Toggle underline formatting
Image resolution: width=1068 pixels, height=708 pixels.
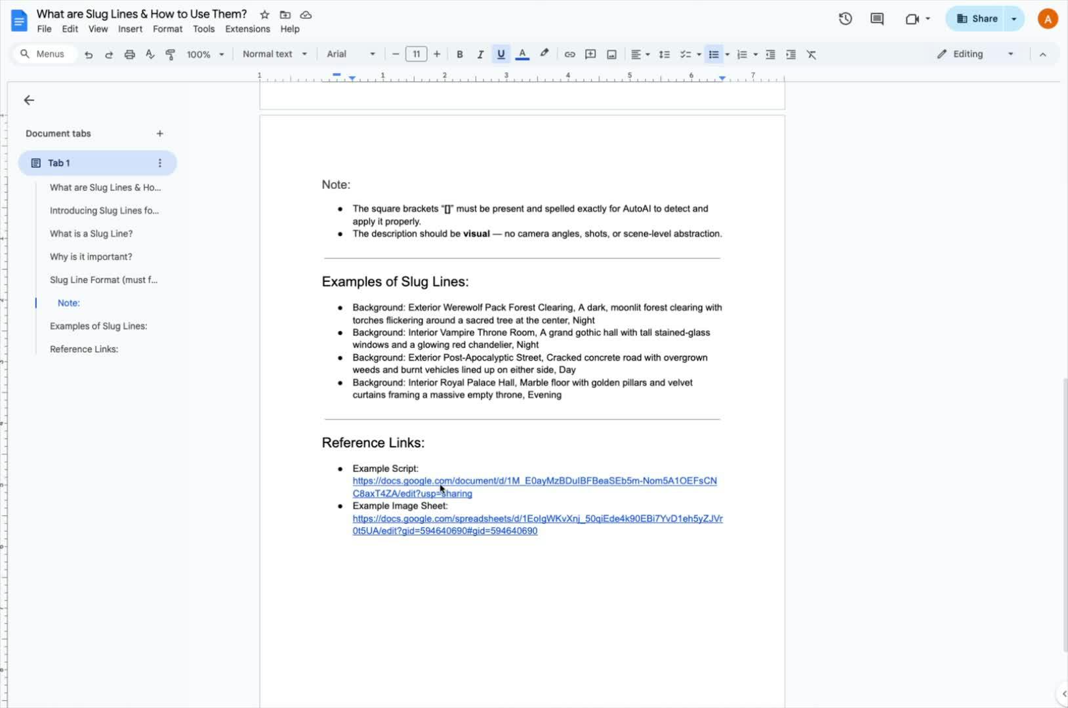[501, 54]
